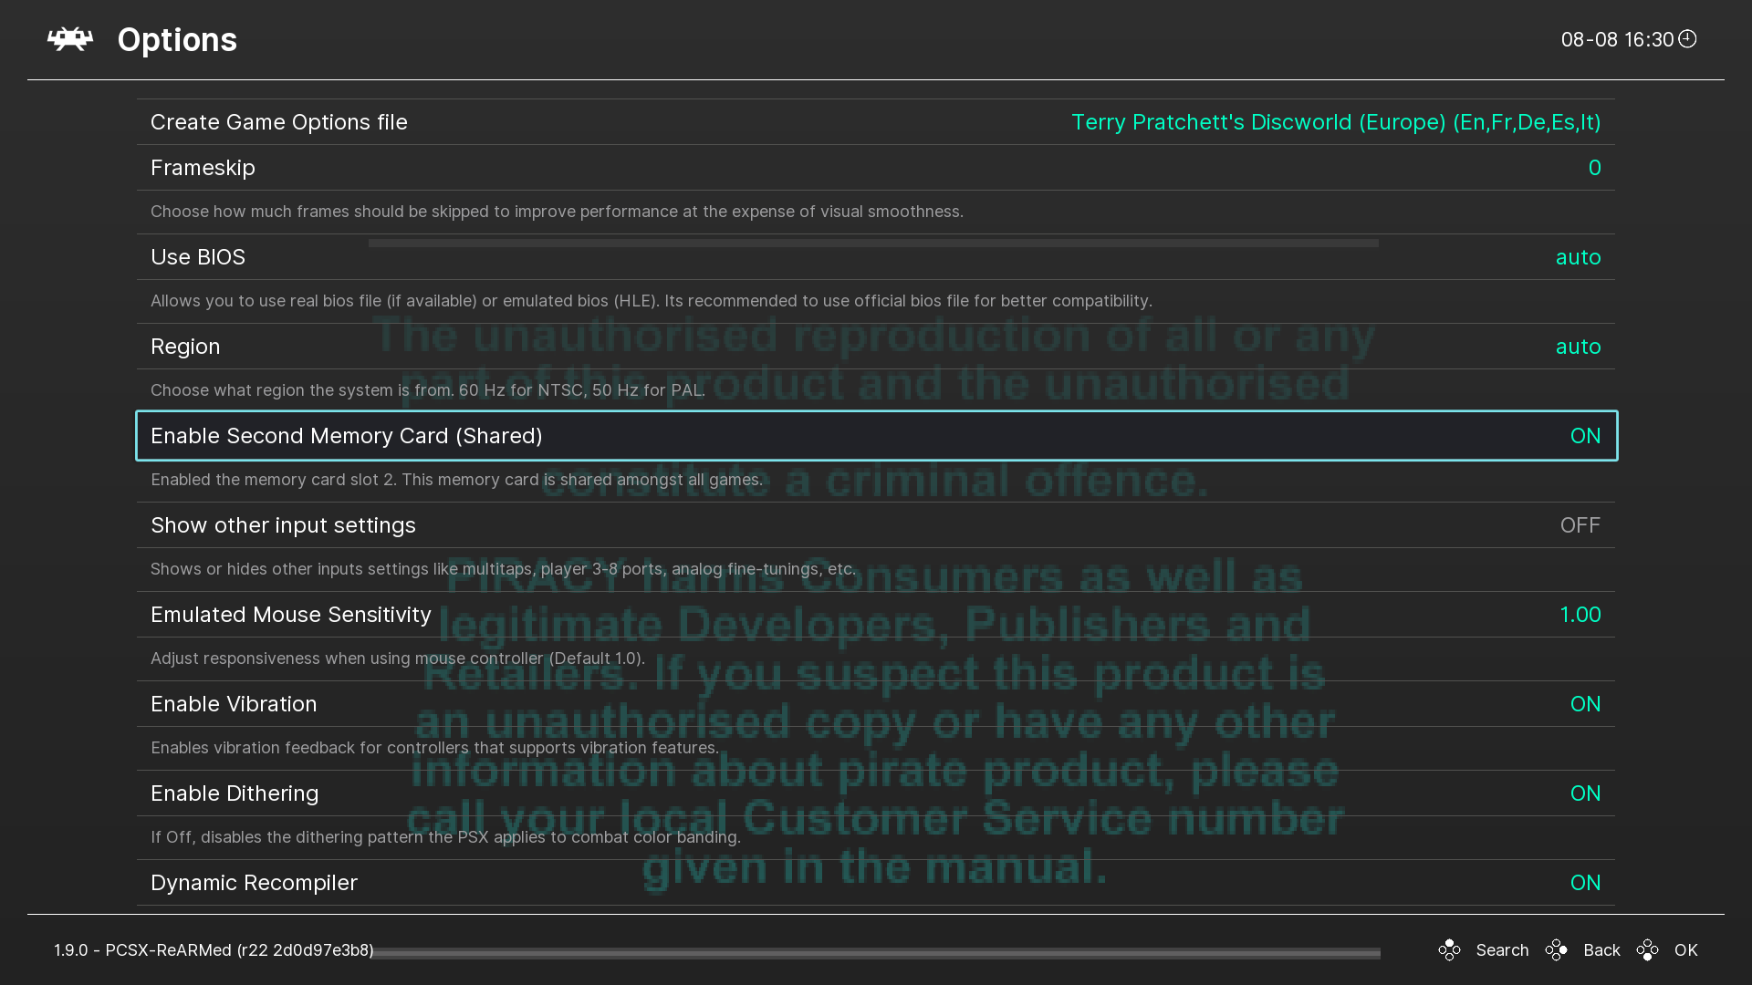Click the Back button label
Screen dimensions: 1752x985
(1601, 950)
